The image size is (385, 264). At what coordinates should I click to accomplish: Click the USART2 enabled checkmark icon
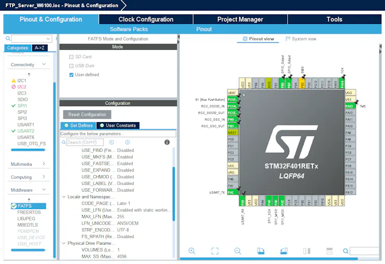pyautogui.click(x=14, y=131)
